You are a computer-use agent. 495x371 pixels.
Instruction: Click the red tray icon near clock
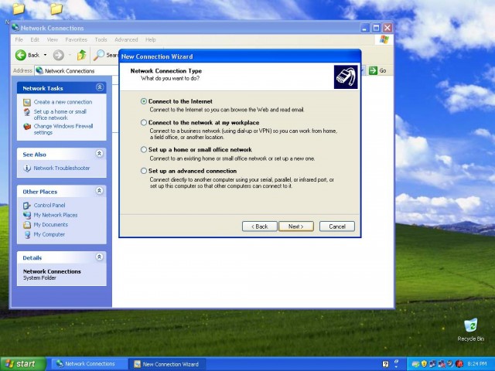pyautogui.click(x=459, y=364)
